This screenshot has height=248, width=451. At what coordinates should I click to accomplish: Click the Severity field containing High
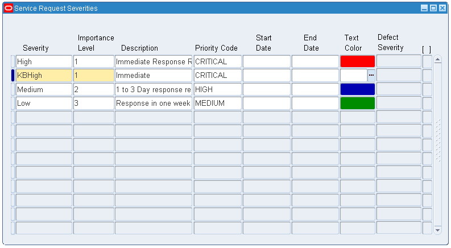click(x=44, y=61)
